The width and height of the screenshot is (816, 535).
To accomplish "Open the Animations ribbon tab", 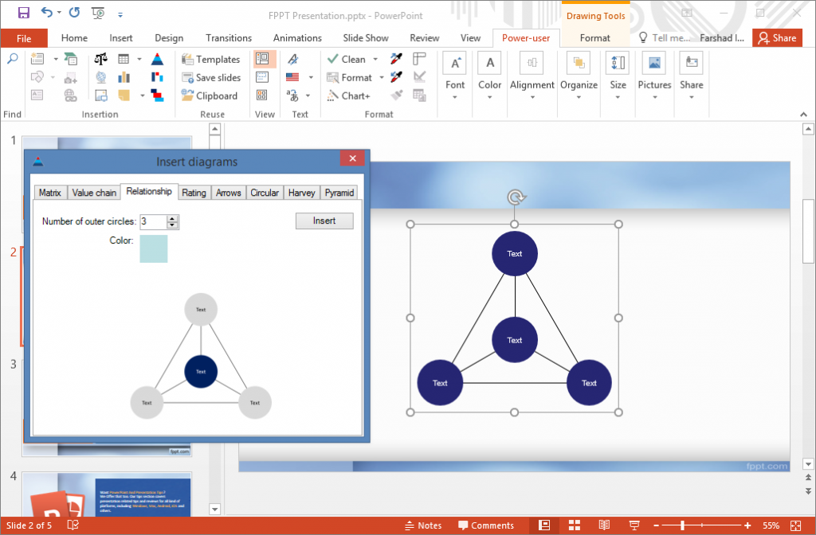I will pyautogui.click(x=297, y=37).
